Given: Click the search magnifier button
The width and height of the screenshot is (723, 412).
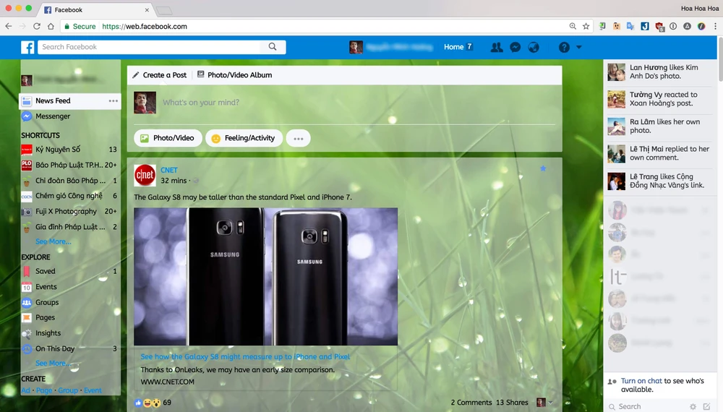Looking at the screenshot, I should pos(273,47).
